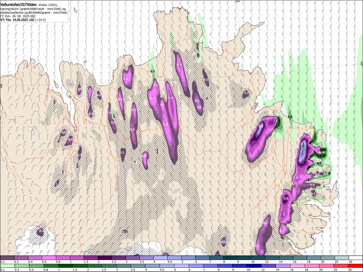Click the 7.0 precipitation value in the east
Image resolution: width=363 pixels, height=272 pixels.
point(303,152)
